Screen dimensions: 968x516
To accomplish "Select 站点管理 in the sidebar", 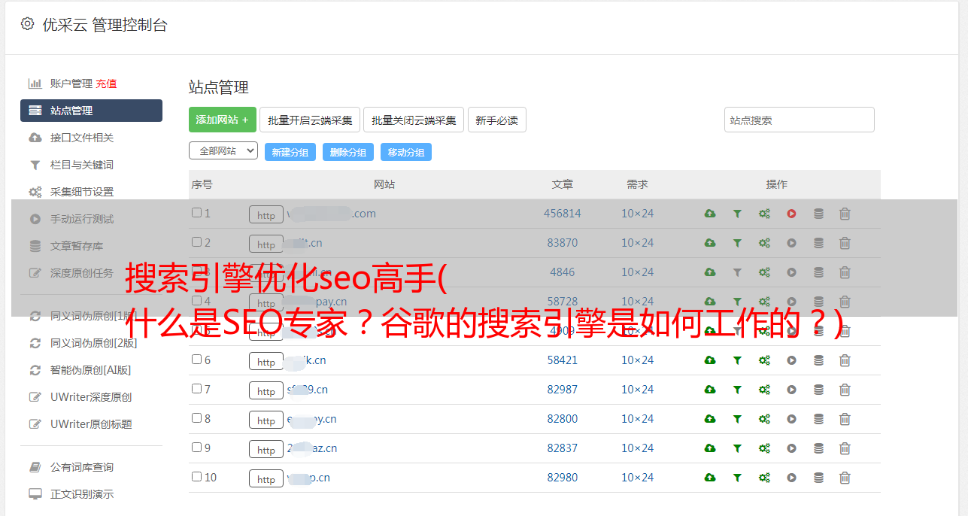I will point(91,111).
